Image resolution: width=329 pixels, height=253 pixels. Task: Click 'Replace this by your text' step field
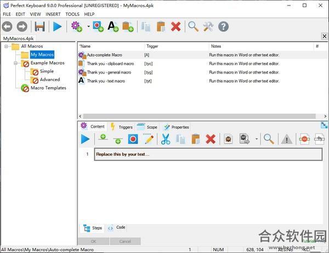(208, 154)
